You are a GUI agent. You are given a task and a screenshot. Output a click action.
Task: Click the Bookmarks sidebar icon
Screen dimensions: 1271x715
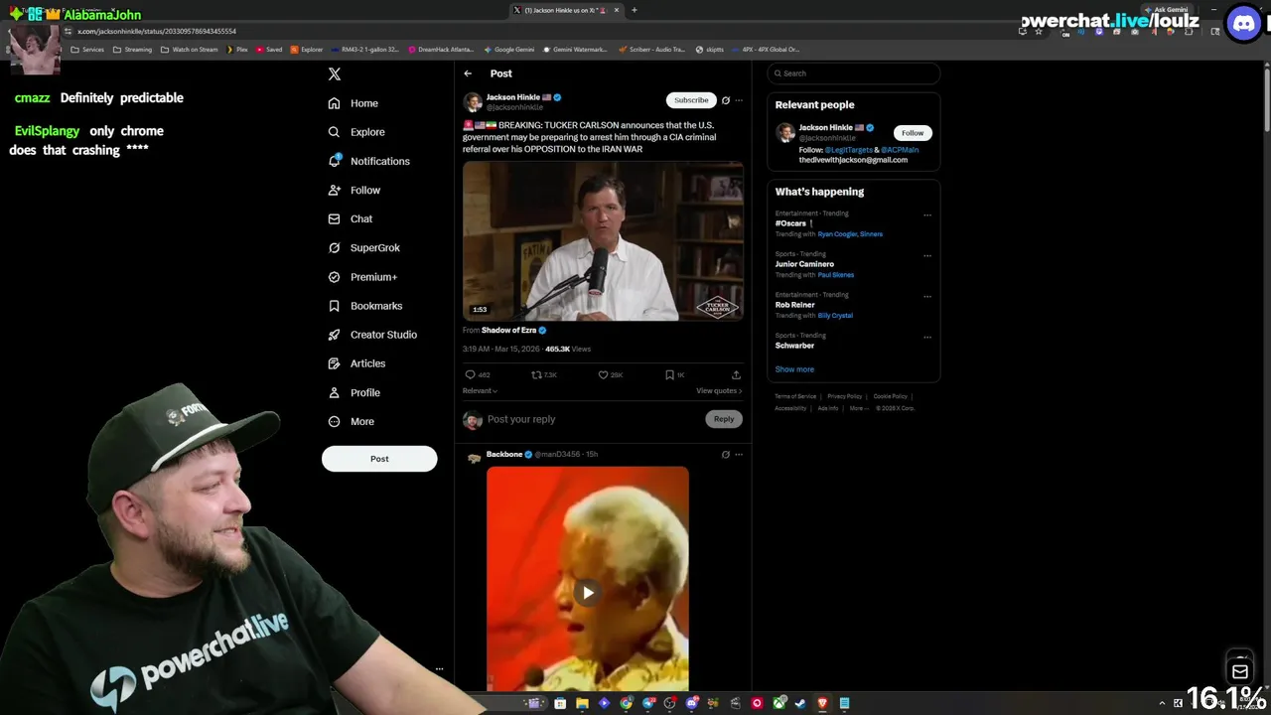pyautogui.click(x=334, y=306)
